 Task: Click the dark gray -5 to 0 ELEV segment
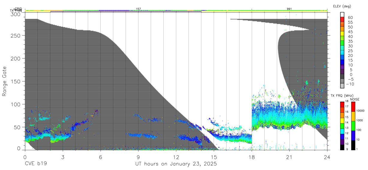pos(343,77)
